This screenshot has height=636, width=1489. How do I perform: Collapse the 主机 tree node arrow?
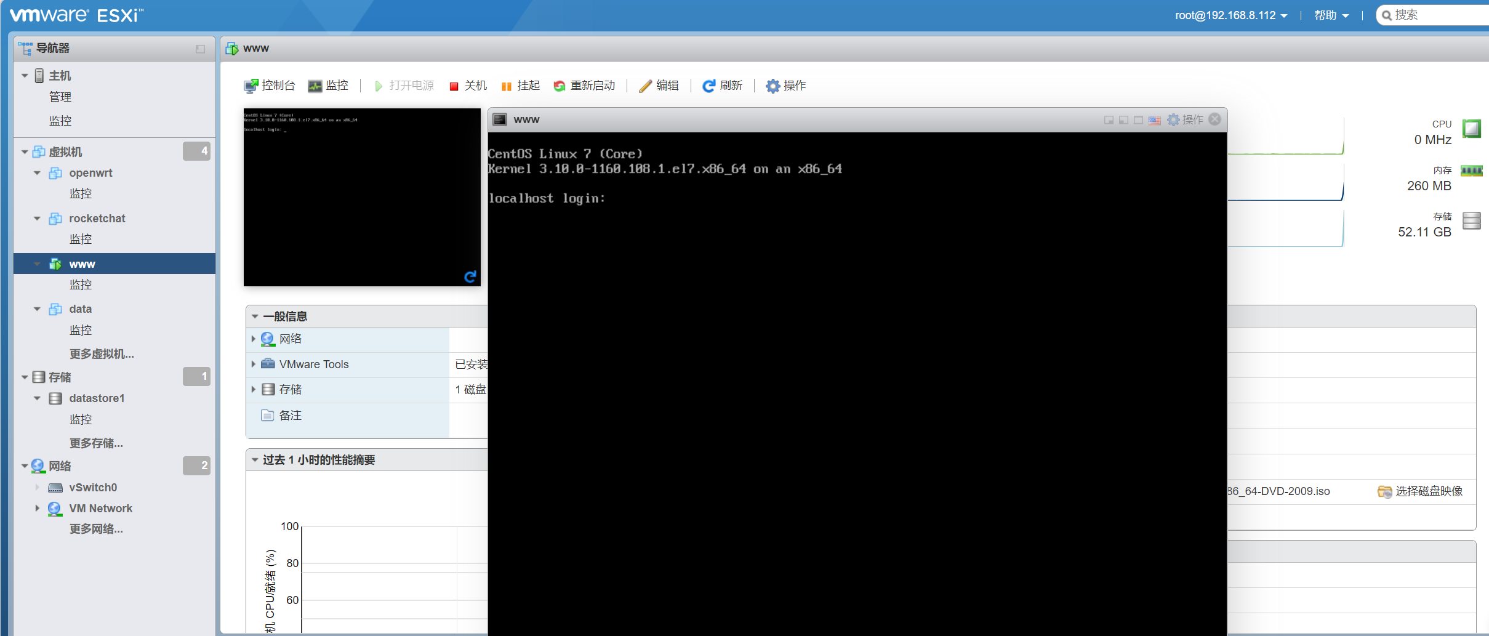[25, 76]
